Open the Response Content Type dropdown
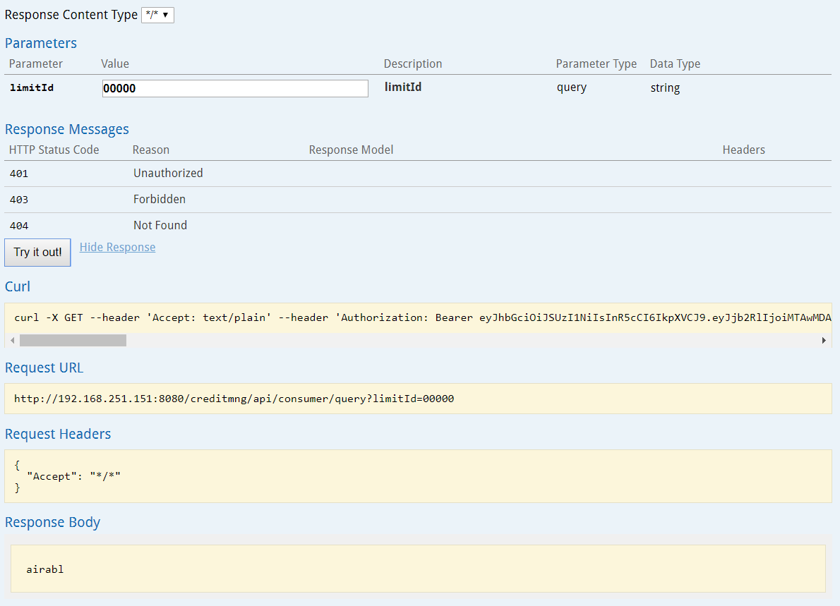 (157, 15)
